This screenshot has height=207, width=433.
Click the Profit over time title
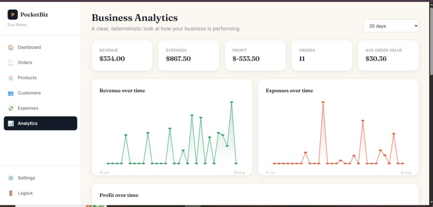[119, 195]
